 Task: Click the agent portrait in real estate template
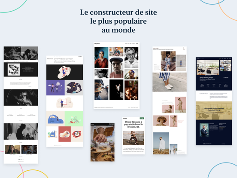tap(204, 130)
